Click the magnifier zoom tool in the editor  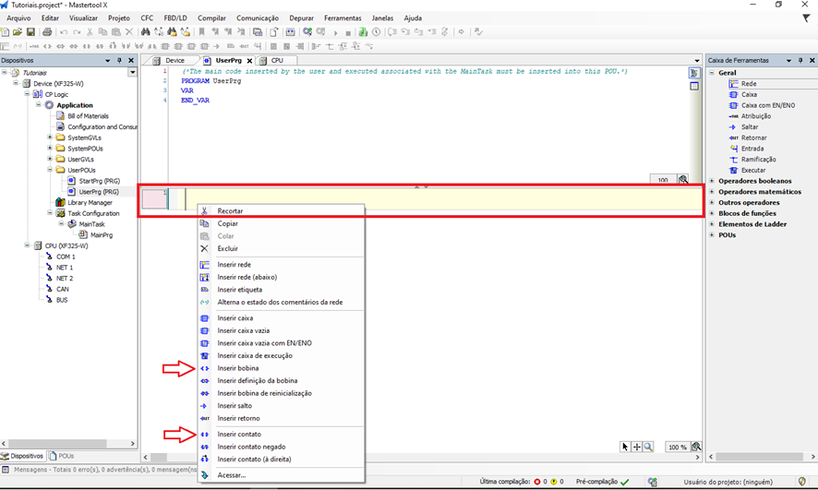click(x=649, y=447)
